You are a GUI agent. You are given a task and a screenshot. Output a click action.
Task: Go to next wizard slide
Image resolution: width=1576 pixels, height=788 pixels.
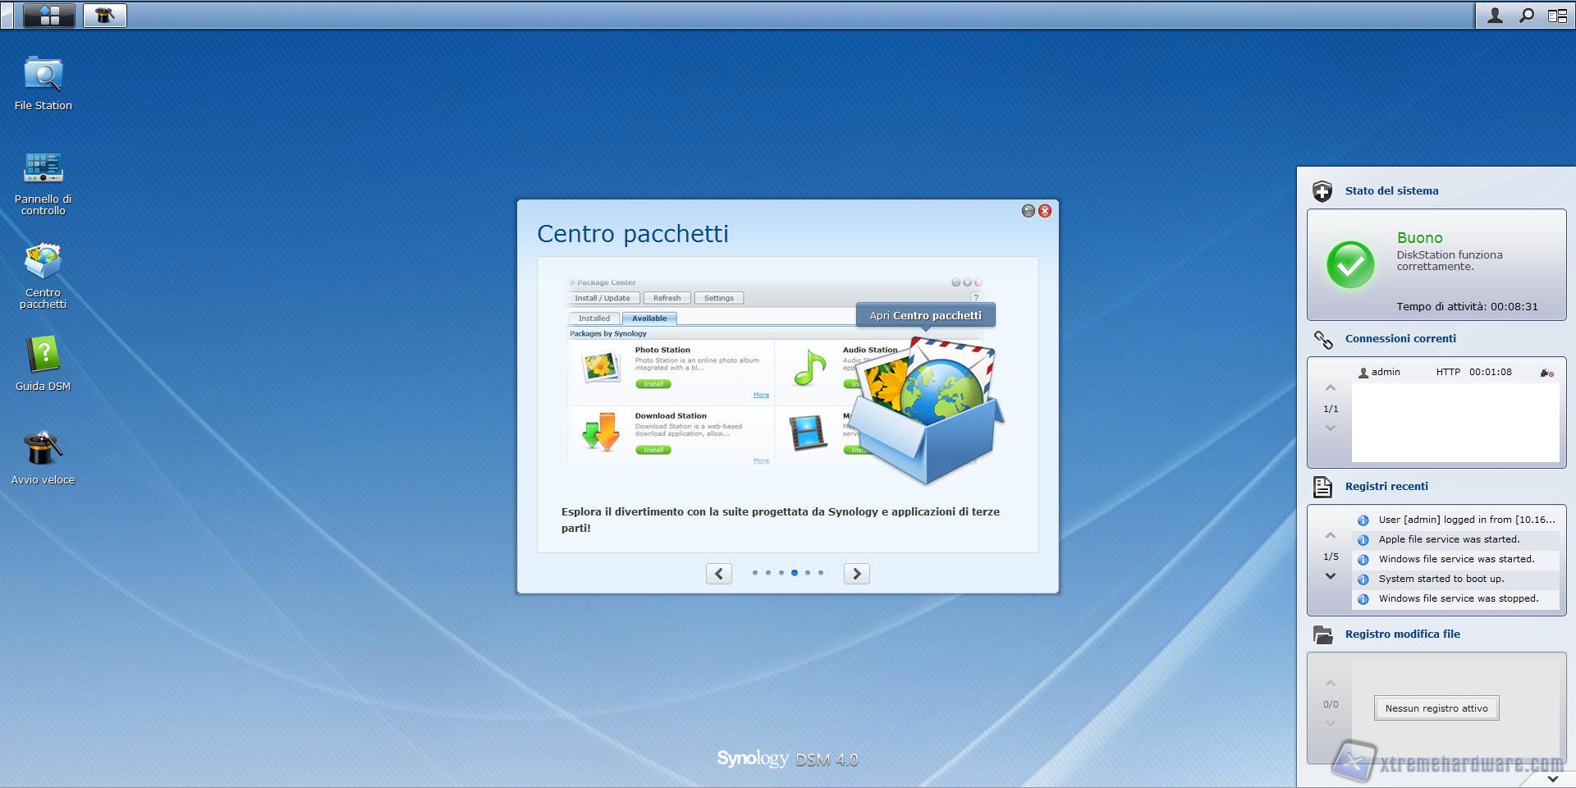click(856, 574)
